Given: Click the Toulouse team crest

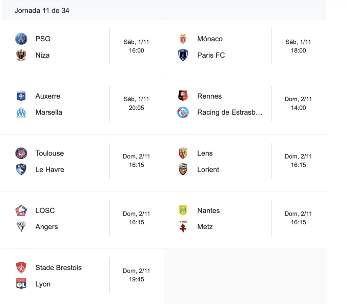Looking at the screenshot, I should click(x=21, y=154).
